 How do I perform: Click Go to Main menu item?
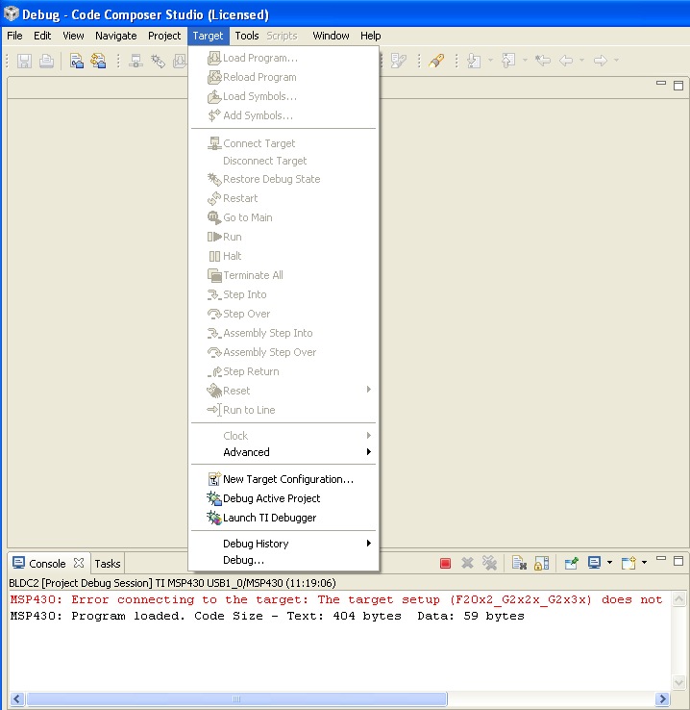(x=283, y=217)
